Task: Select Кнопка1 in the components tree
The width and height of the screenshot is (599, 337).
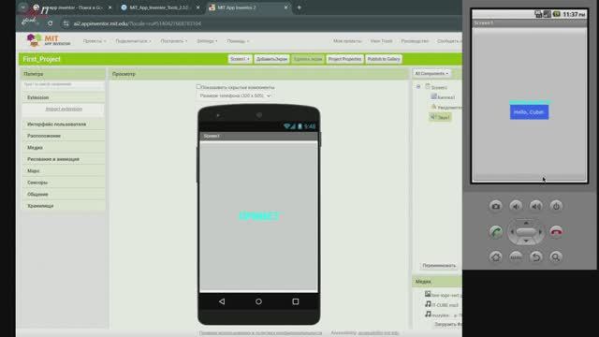Action: [x=443, y=97]
